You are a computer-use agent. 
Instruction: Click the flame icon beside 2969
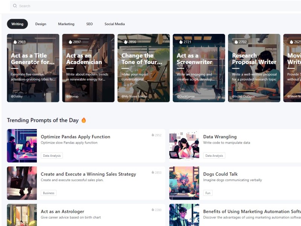coord(15,42)
